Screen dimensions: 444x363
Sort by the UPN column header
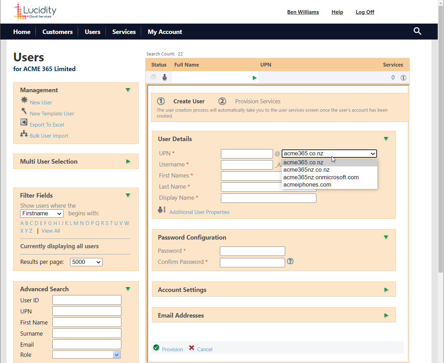coord(266,65)
